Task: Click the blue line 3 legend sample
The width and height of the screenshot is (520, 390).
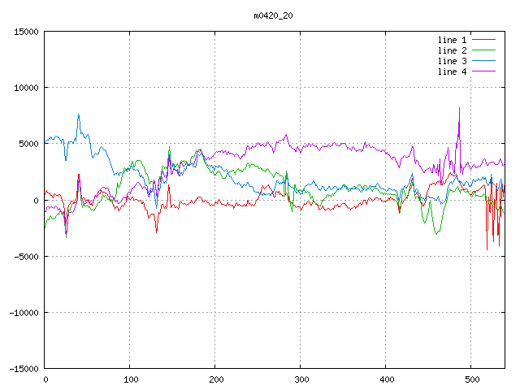Action: (483, 61)
